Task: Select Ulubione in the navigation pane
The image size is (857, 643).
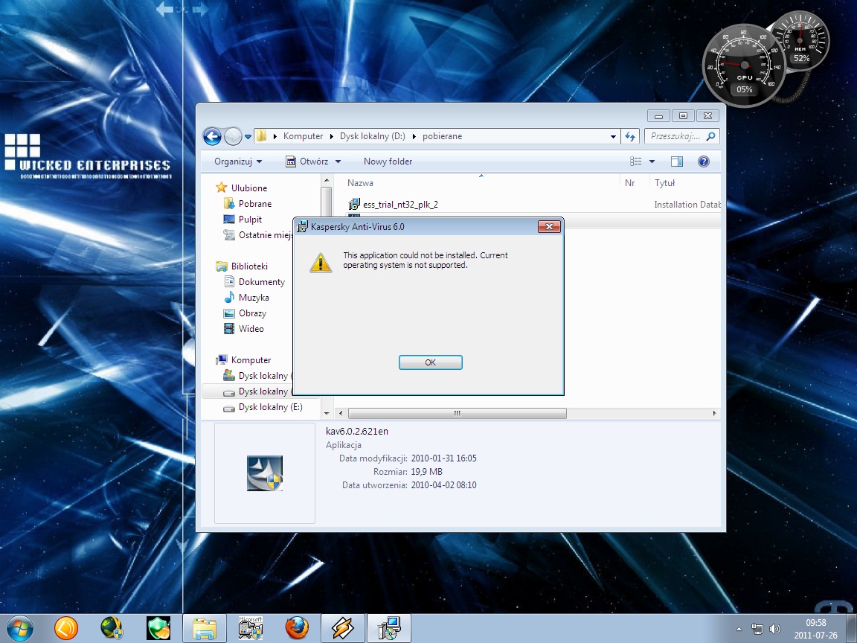Action: pos(249,188)
